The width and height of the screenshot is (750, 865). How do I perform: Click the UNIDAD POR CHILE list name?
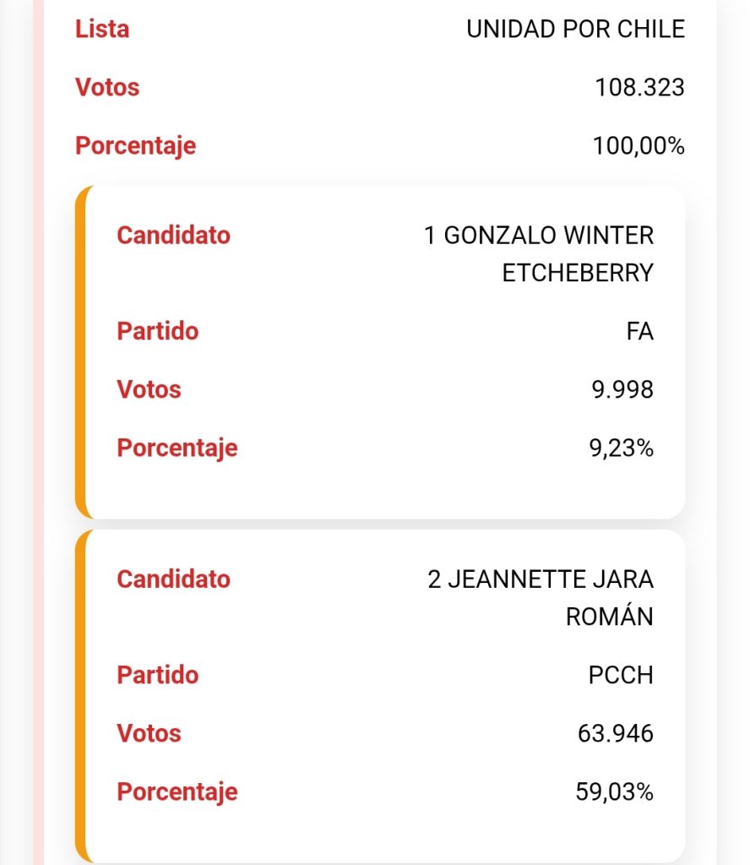(x=575, y=30)
